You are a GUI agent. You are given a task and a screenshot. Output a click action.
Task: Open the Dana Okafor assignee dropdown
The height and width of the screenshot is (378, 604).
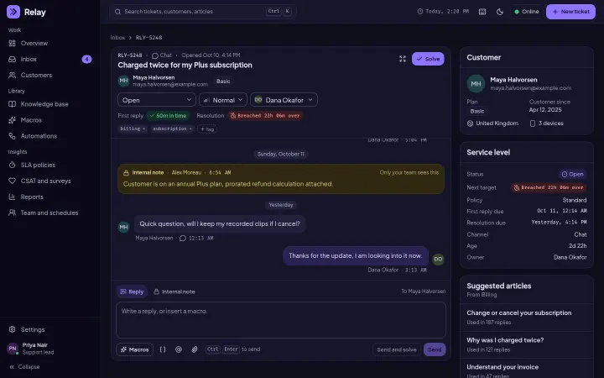click(x=284, y=100)
